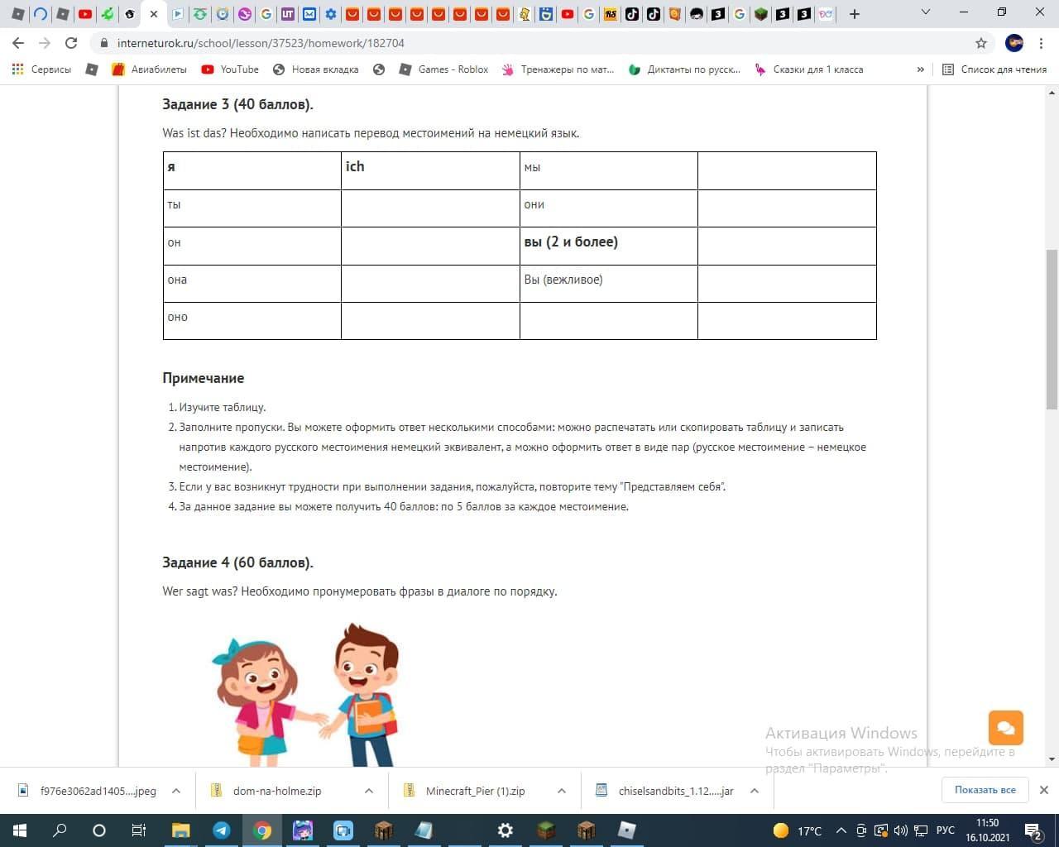Image resolution: width=1059 pixels, height=847 pixels.
Task: Open the Games - Roblox bookmark
Action: (x=443, y=69)
